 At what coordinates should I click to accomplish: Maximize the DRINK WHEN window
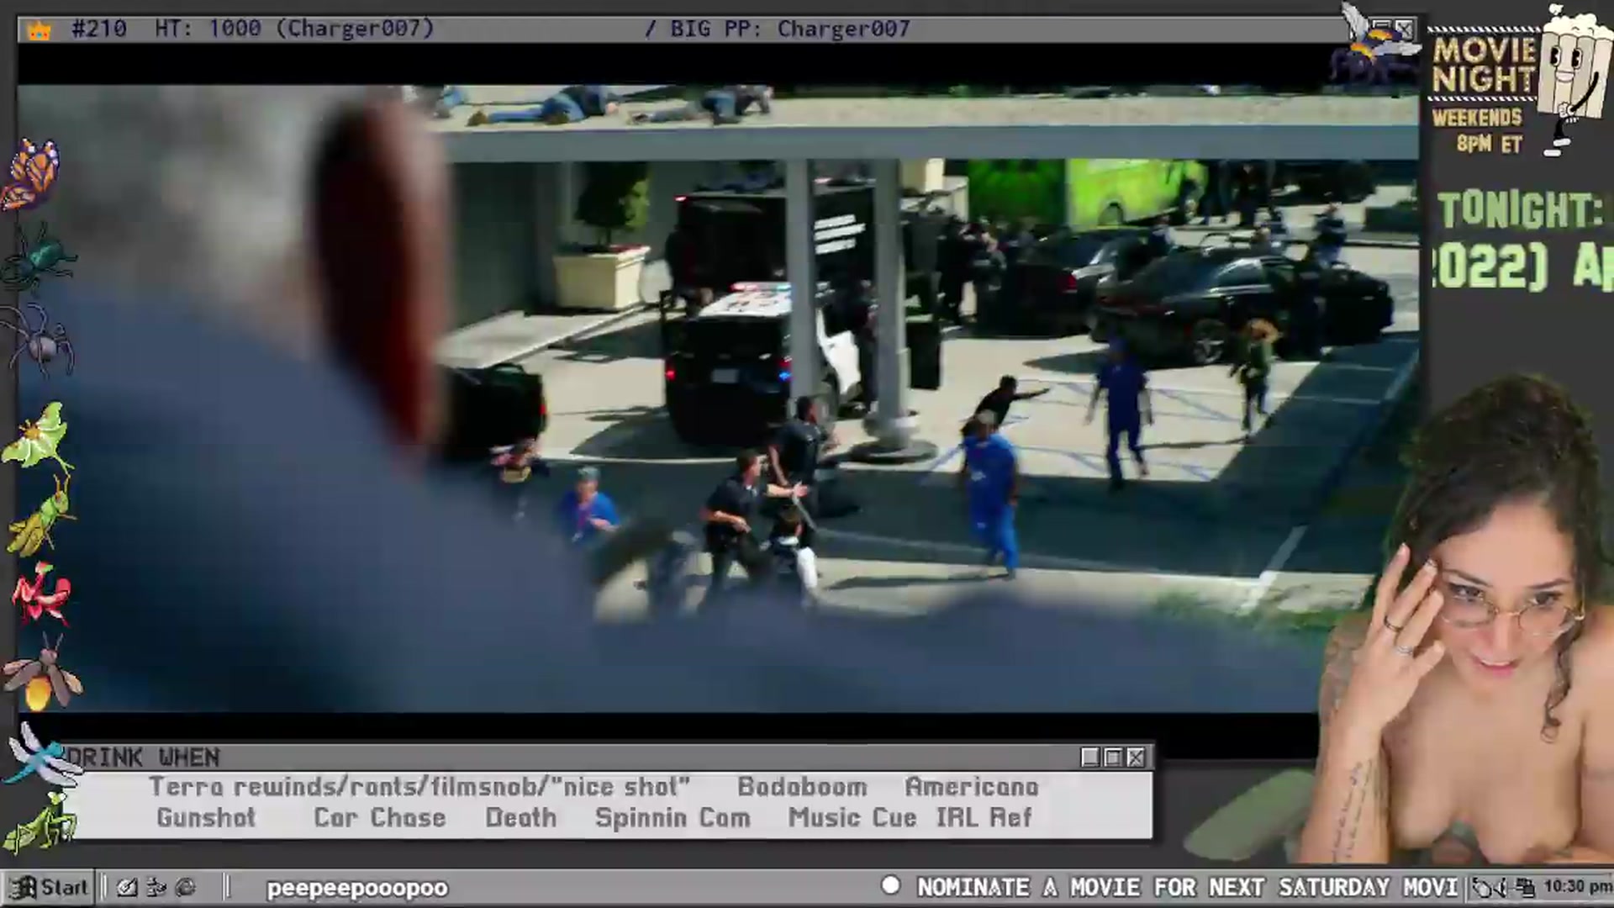pos(1113,758)
